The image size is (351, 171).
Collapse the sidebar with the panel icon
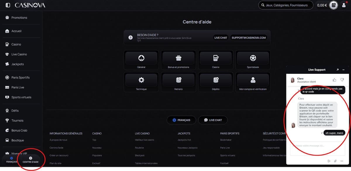pyautogui.click(x=8, y=5)
